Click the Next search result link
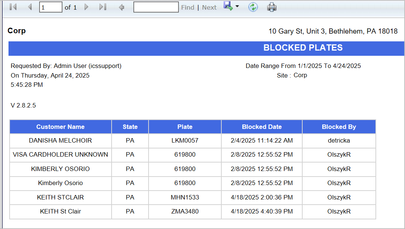This screenshot has height=229, width=405. pyautogui.click(x=209, y=7)
